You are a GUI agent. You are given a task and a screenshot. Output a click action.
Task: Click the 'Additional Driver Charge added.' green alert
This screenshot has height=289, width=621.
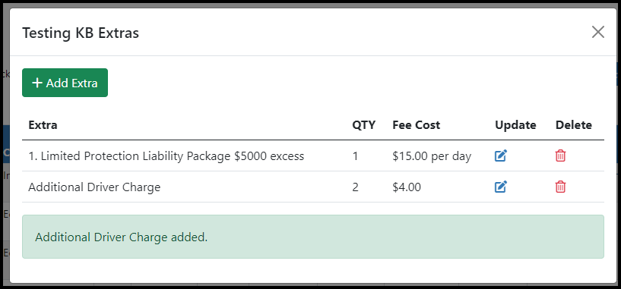click(313, 237)
